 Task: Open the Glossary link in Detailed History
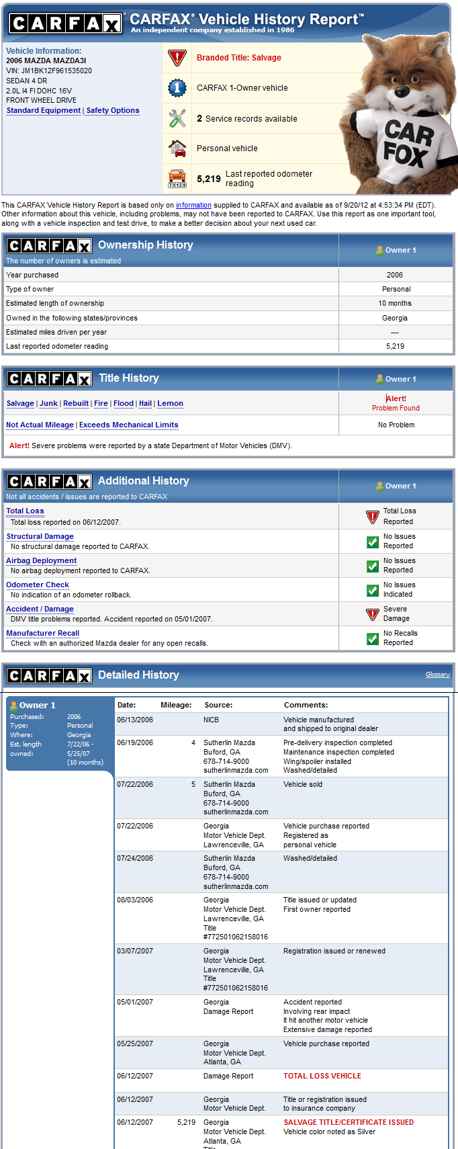[437, 675]
